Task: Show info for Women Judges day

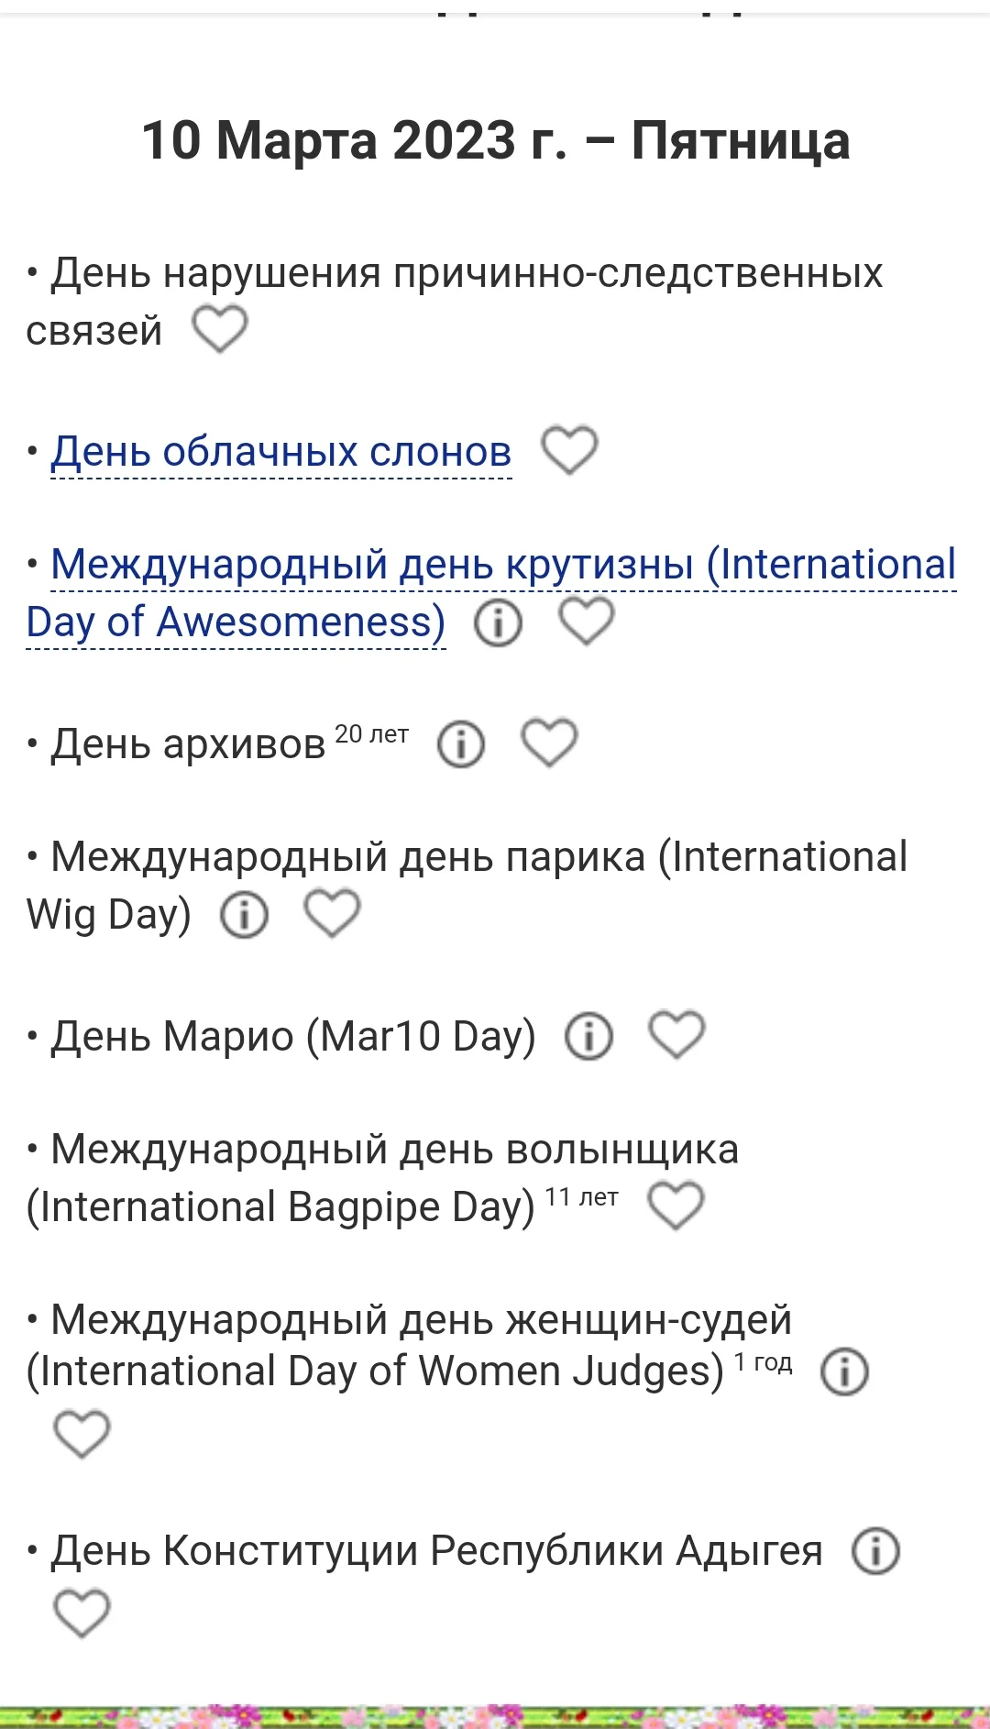Action: [x=844, y=1371]
